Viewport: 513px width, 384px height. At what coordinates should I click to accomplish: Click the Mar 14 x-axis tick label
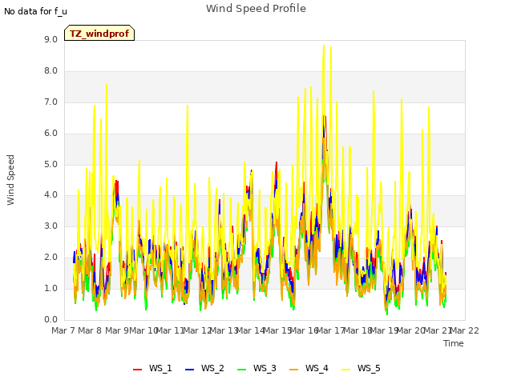coord(250,330)
